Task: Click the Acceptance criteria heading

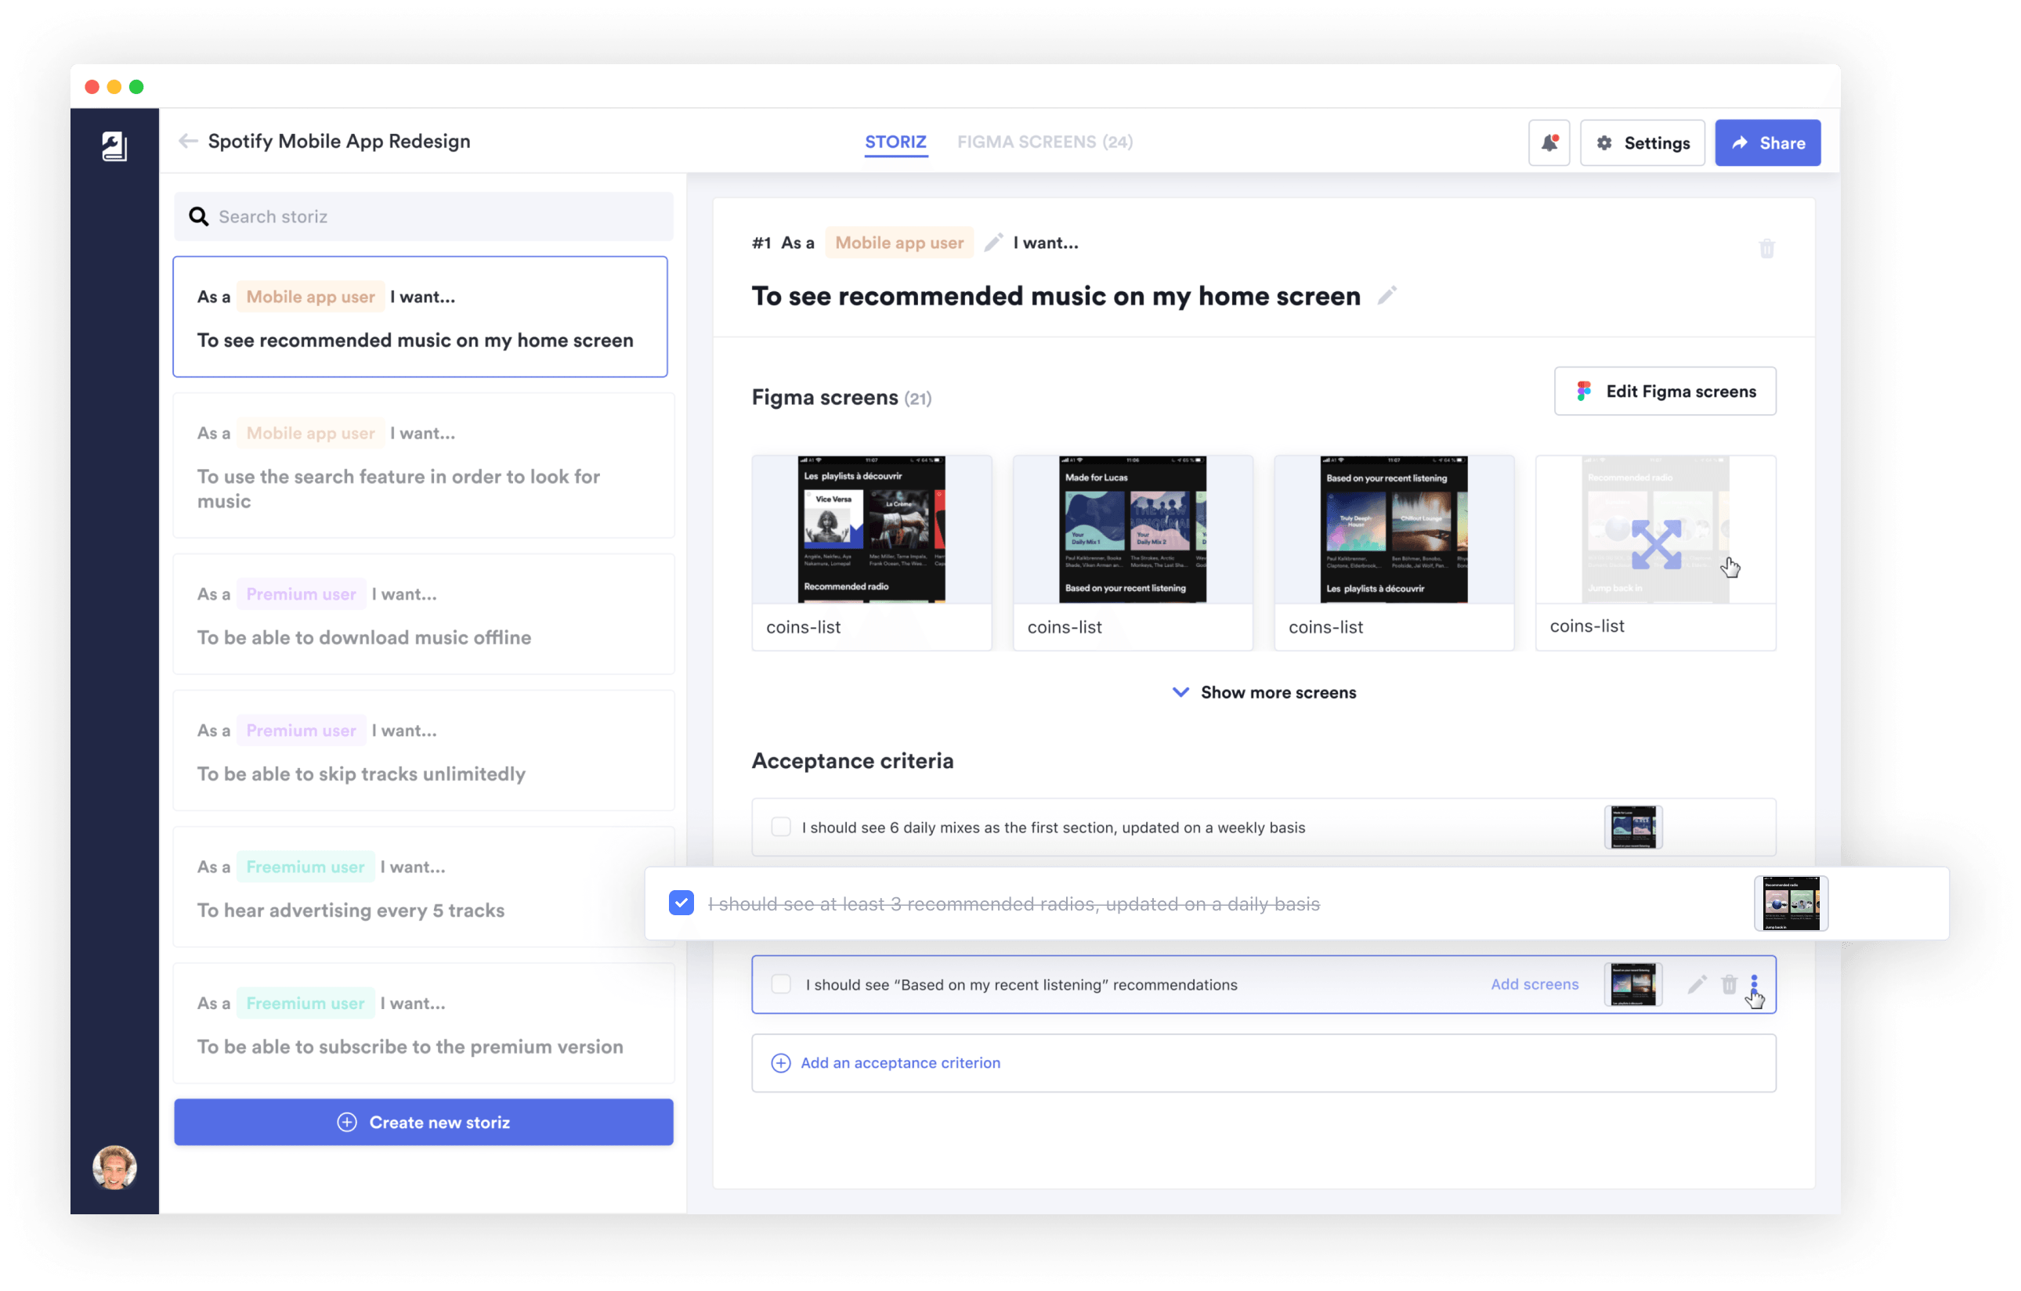Action: coord(852,761)
